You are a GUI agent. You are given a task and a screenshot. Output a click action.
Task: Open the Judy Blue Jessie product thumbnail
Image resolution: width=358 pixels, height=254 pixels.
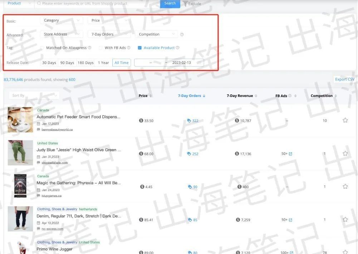(20, 153)
